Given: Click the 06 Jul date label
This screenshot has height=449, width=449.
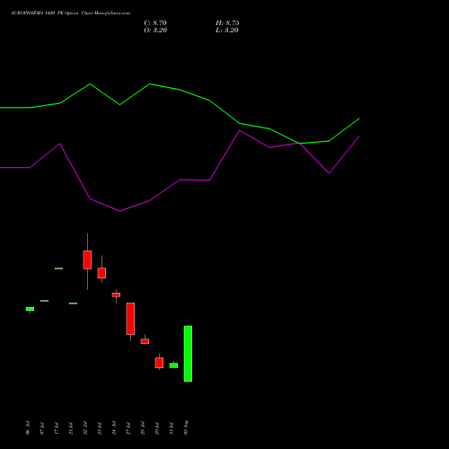Looking at the screenshot, I should click(x=28, y=427).
